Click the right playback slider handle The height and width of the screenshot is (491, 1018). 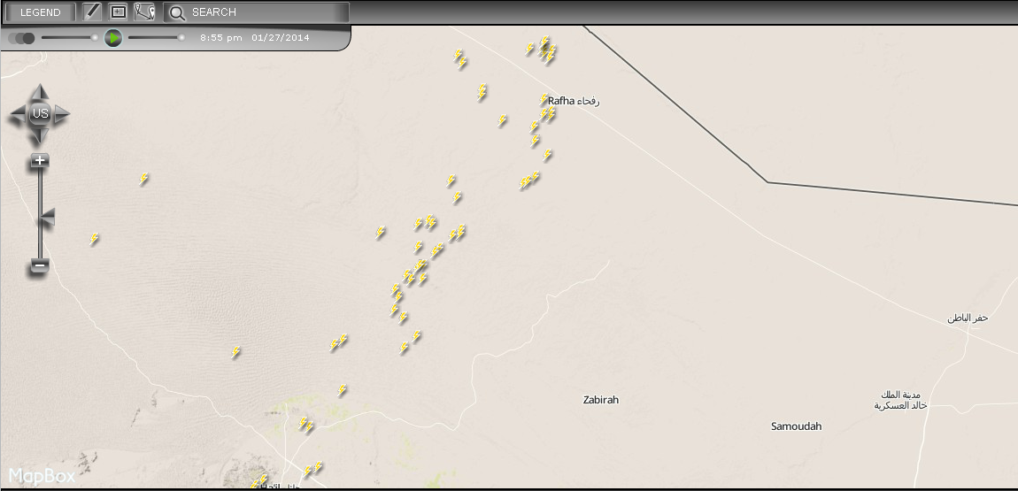click(181, 38)
